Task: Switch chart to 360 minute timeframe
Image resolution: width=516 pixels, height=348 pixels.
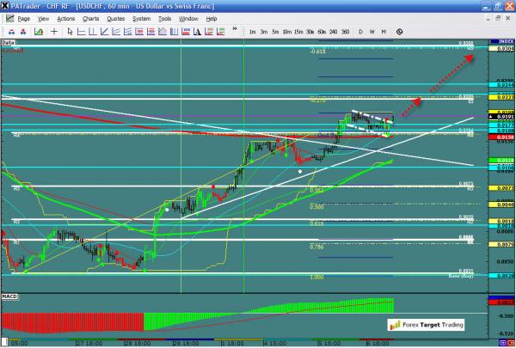Action: click(x=345, y=32)
